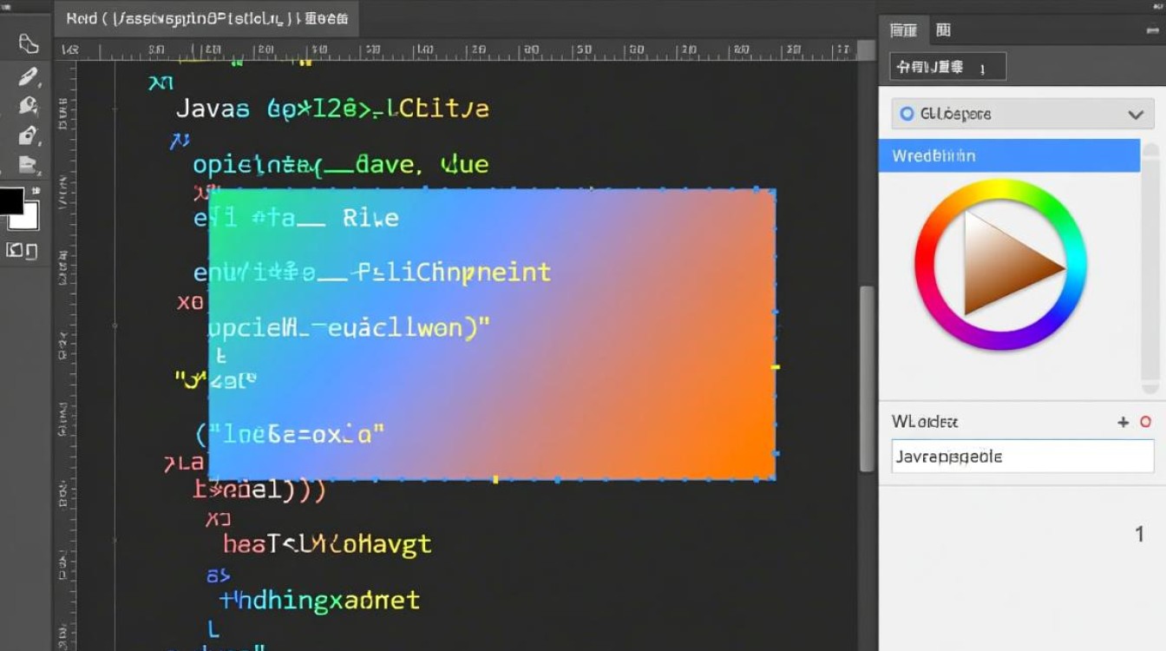Open the search filter dropdown above GLLospera
This screenshot has height=651, width=1166.
[x=946, y=66]
